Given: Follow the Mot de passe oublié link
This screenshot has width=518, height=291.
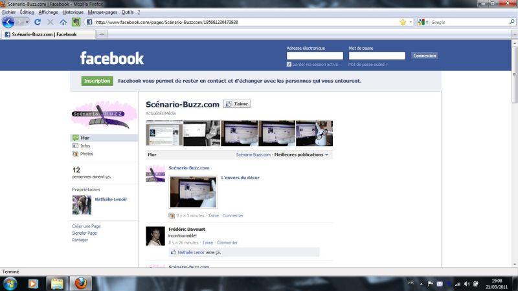Looking at the screenshot, I should (x=368, y=64).
